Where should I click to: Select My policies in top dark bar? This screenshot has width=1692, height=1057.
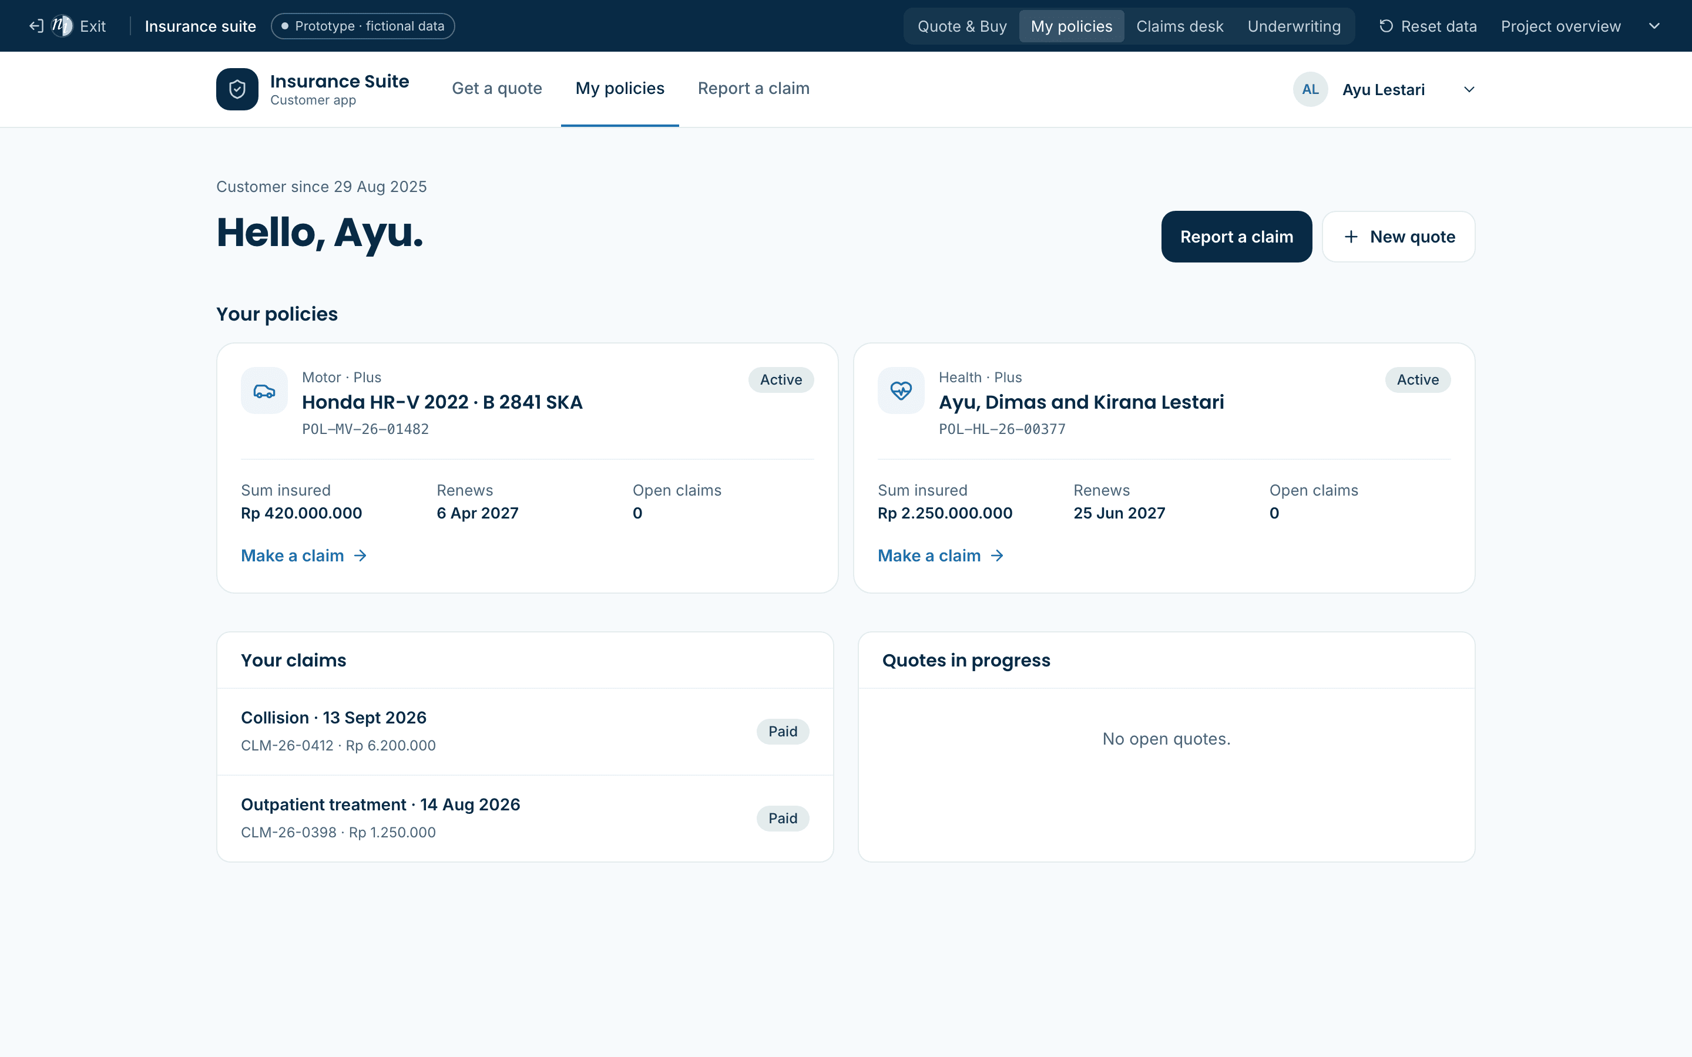tap(1071, 26)
